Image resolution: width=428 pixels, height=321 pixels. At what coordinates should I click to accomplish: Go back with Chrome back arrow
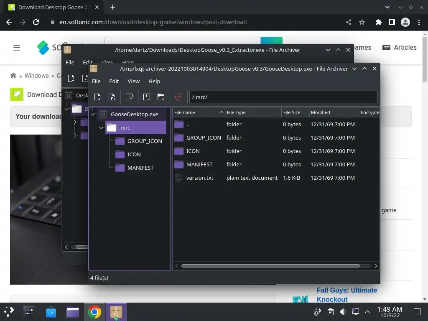pos(9,22)
